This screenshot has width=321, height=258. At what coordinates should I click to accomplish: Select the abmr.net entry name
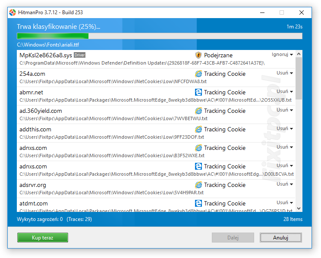pyautogui.click(x=31, y=93)
